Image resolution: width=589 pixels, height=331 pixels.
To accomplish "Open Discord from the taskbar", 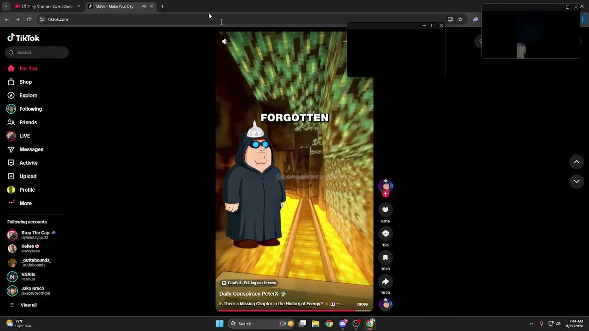I will click(x=343, y=324).
